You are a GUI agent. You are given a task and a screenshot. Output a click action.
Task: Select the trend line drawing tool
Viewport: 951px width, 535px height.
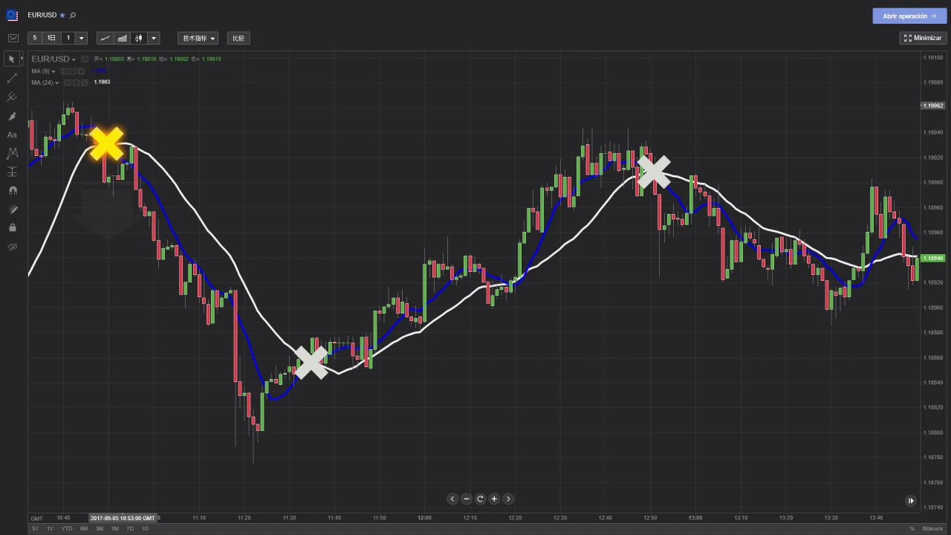[x=12, y=78]
